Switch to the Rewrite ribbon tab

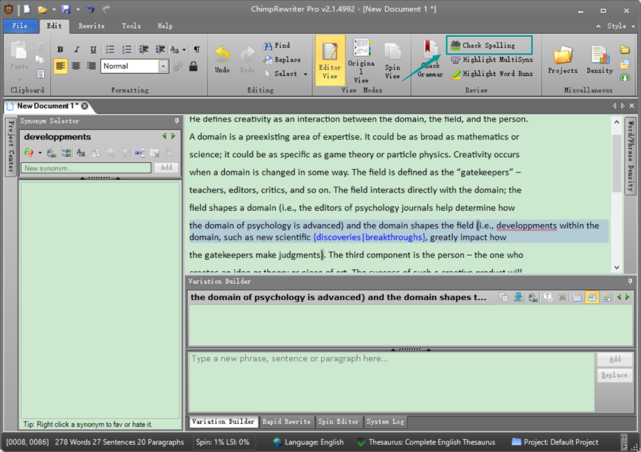(91, 26)
